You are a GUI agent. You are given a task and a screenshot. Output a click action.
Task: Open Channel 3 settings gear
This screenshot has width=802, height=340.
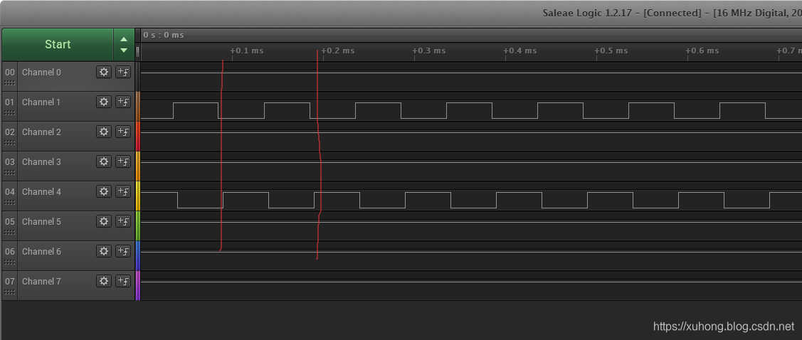(x=104, y=161)
